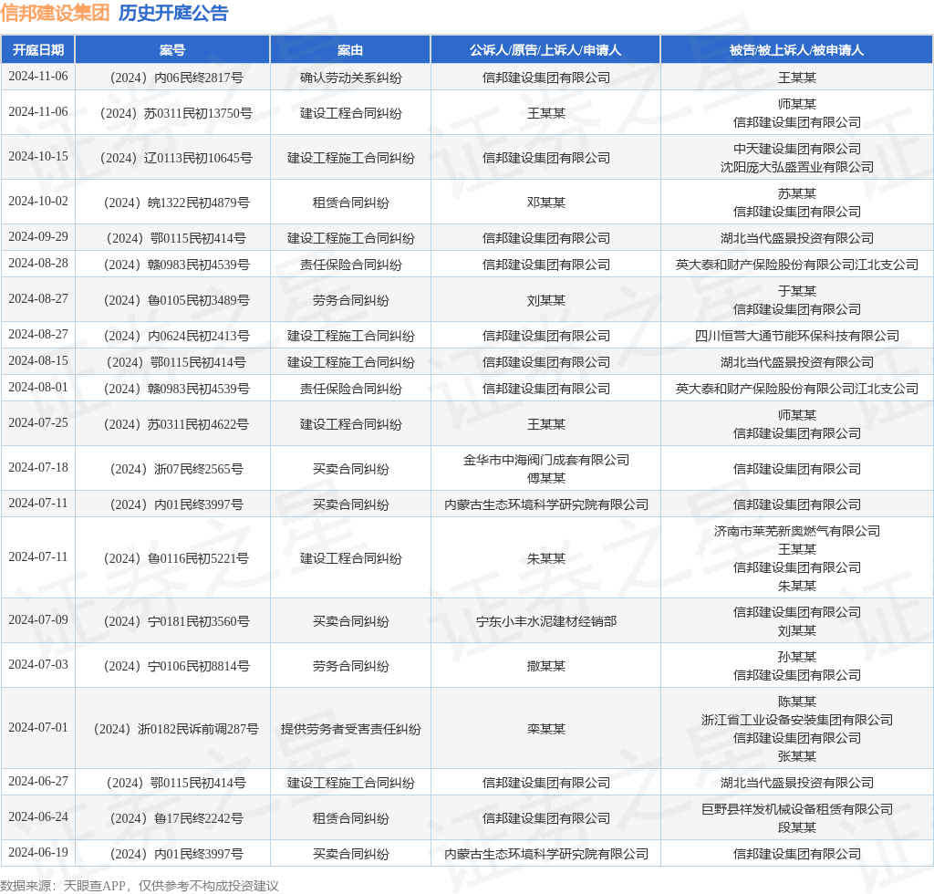Click date cell 2024-10-15
This screenshot has width=934, height=894.
click(38, 156)
